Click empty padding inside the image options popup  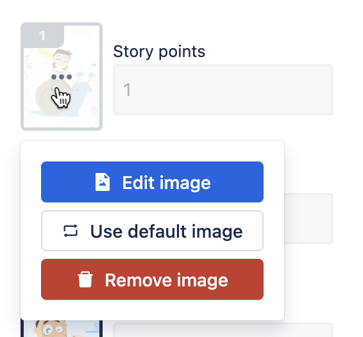[x=152, y=310]
